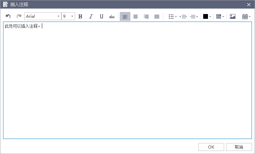
Task: Toggle italic formatting
Action: click(91, 16)
